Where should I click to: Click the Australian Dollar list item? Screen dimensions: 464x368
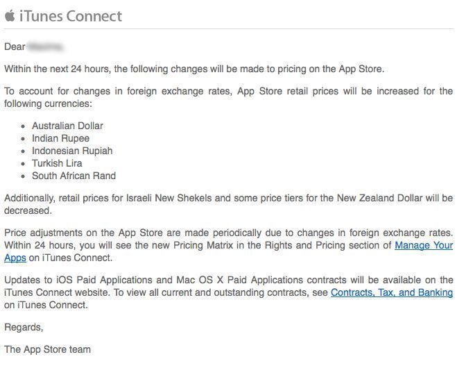tap(67, 126)
